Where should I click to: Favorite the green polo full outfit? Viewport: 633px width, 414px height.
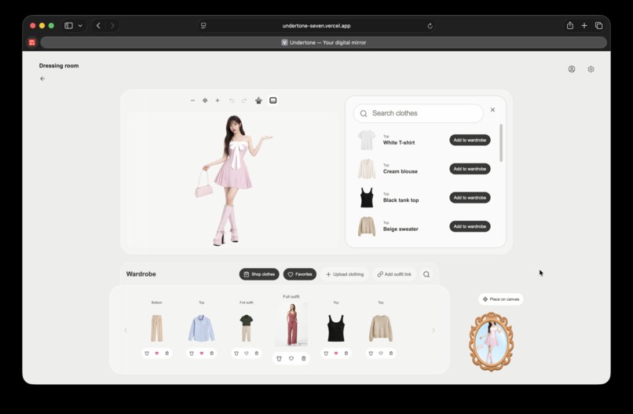[x=247, y=354]
